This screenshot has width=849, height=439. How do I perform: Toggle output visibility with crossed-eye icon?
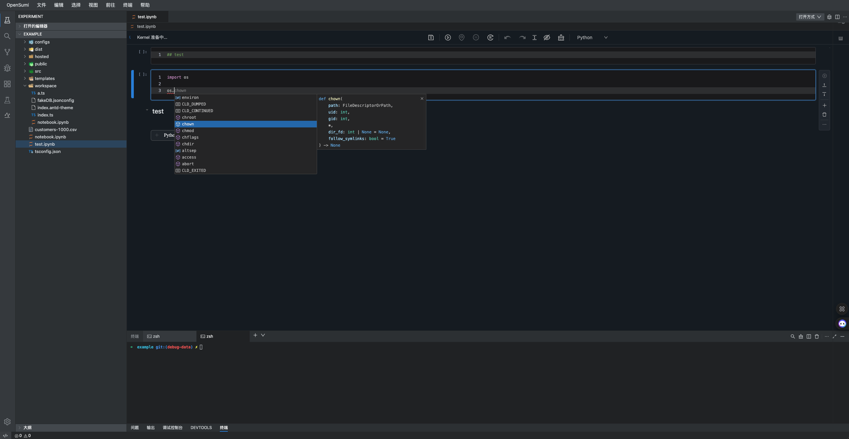[547, 37]
